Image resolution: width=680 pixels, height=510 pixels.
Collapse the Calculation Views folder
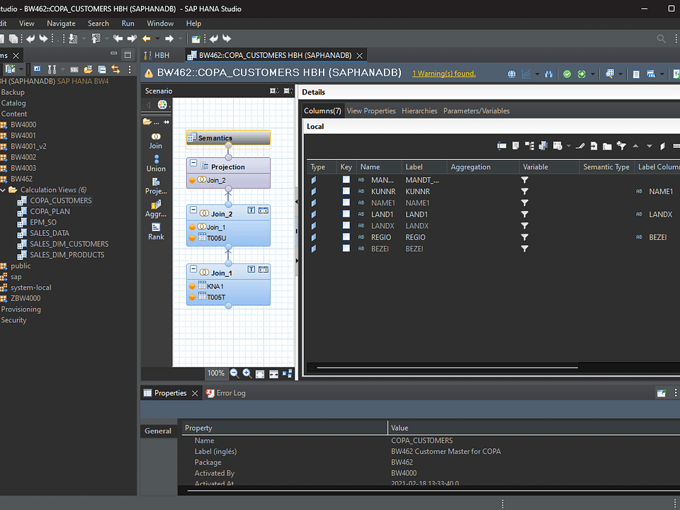[4, 190]
